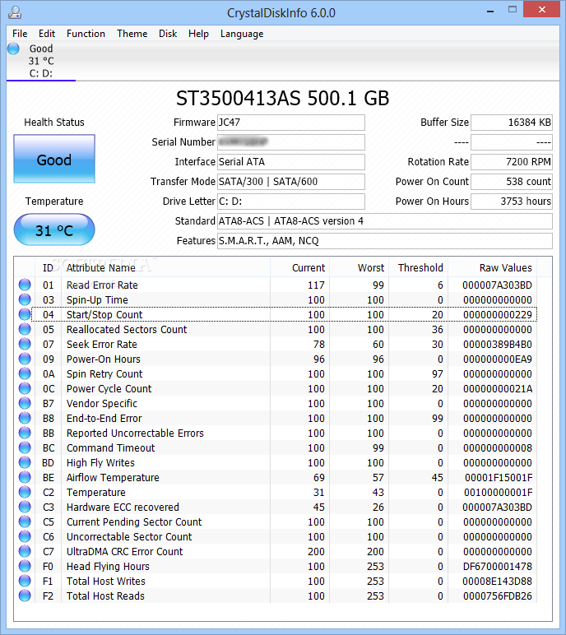Click the Features field S.M.A.R.T., AAM, NCQ
Viewport: 566px width, 635px height.
click(385, 241)
